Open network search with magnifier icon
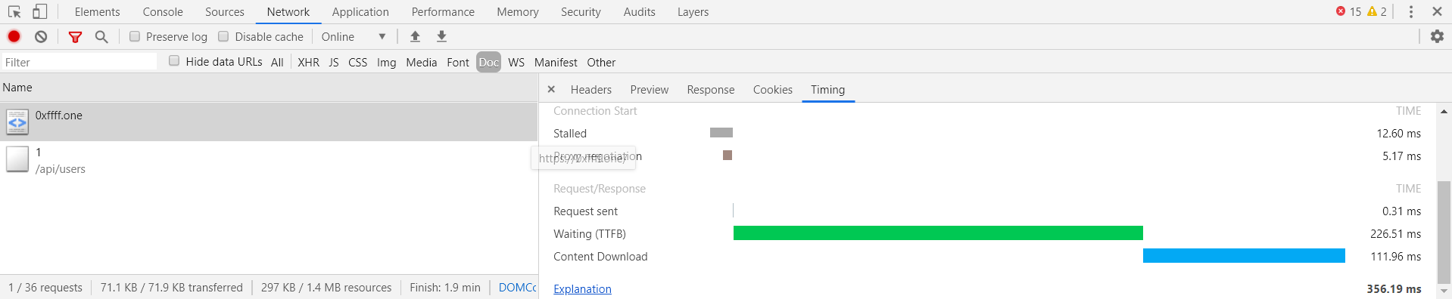Screen dimensions: 1452x299 tap(101, 36)
